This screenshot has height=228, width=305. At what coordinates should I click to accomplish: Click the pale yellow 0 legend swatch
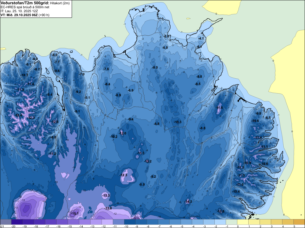[x=243, y=222]
